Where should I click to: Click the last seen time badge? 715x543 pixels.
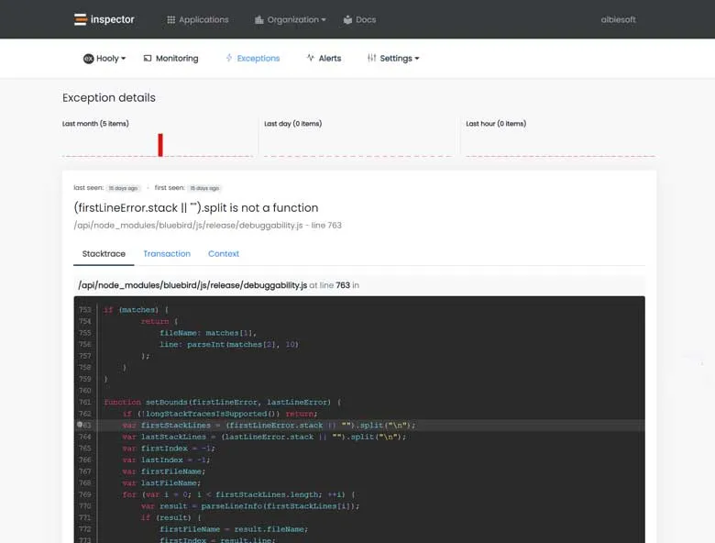[123, 188]
